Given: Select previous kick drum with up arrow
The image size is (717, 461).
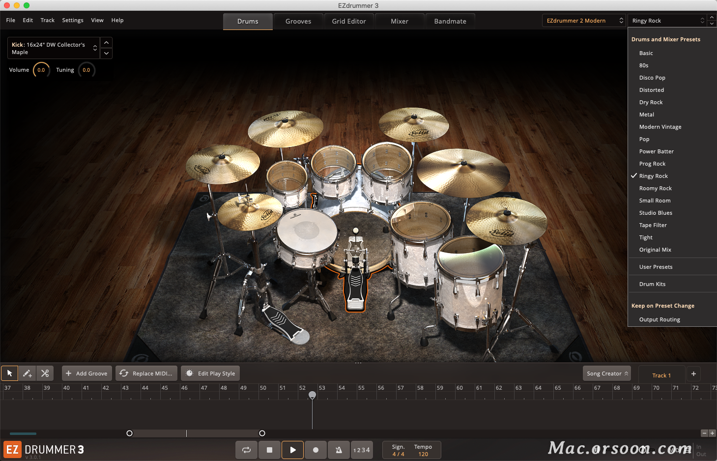Looking at the screenshot, I should pyautogui.click(x=107, y=43).
